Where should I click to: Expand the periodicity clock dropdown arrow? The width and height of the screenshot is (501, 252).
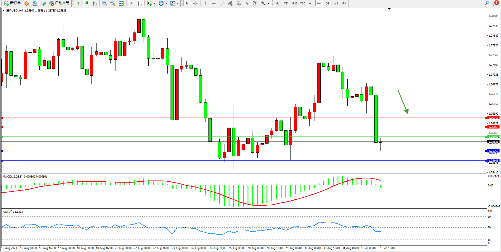166,4
